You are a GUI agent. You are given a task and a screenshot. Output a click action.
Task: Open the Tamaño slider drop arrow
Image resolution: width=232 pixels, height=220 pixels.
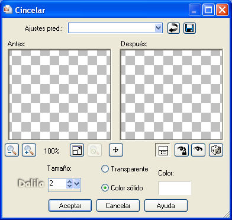click(x=77, y=184)
